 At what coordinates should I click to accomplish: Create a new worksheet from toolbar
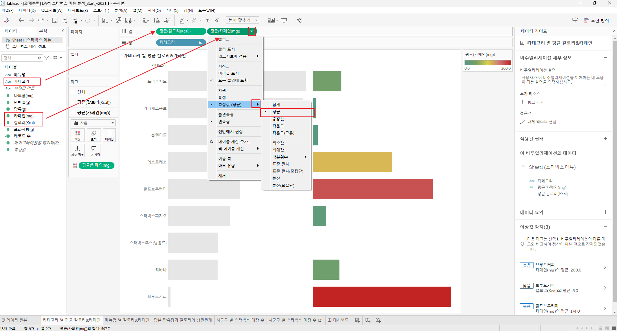105,20
